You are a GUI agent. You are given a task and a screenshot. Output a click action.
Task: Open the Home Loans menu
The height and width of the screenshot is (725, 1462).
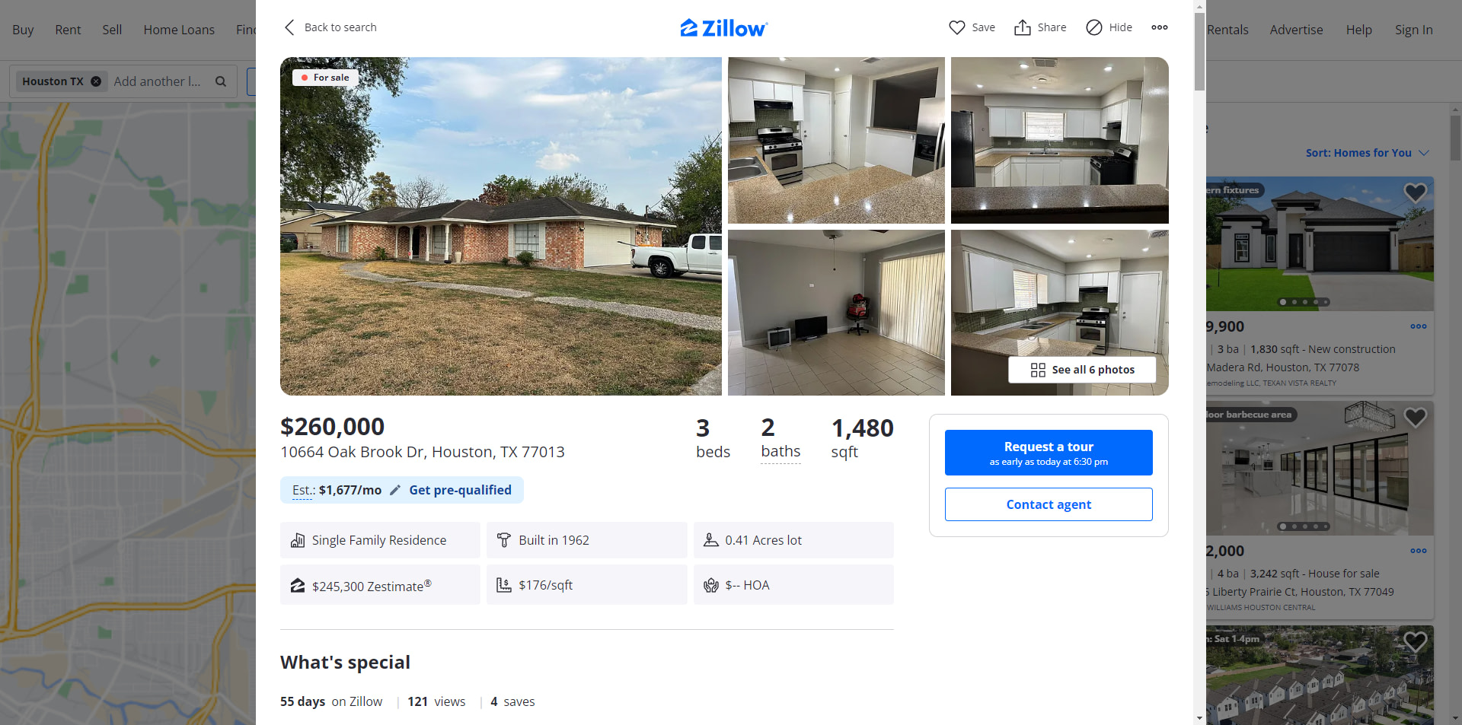[x=179, y=30]
